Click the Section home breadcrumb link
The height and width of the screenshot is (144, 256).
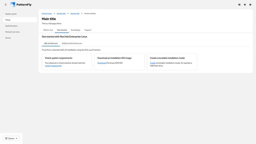47,13
